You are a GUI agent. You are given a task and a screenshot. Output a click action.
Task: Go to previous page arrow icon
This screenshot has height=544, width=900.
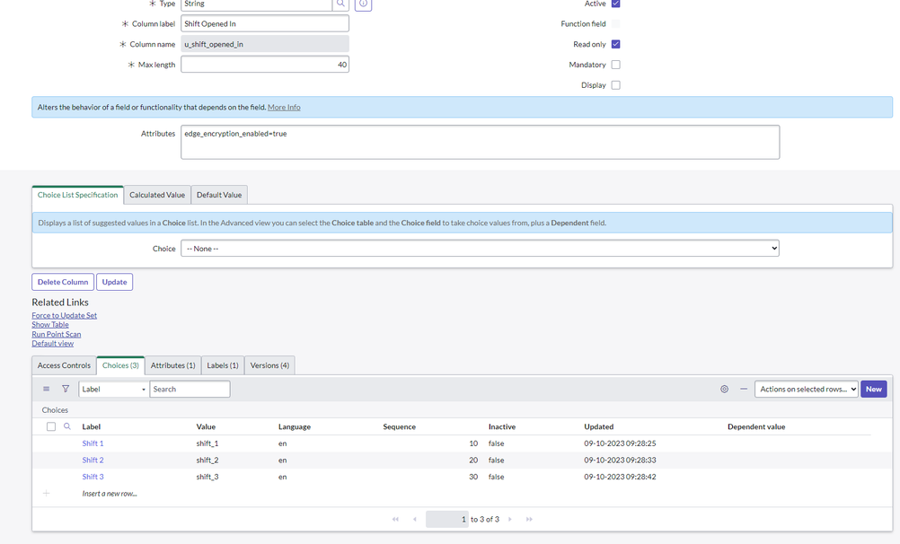point(414,520)
